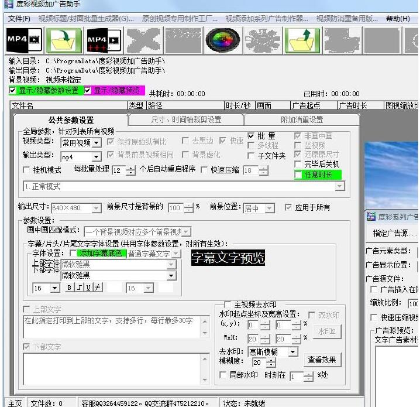The width and height of the screenshot is (420, 407).
Task: Open the 帮助(H) menu
Action: pyautogui.click(x=398, y=19)
